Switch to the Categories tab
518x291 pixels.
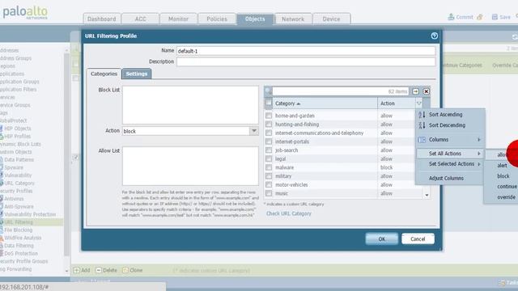click(x=104, y=74)
